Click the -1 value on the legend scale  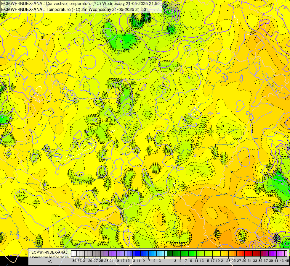pyautogui.click(x=165, y=261)
